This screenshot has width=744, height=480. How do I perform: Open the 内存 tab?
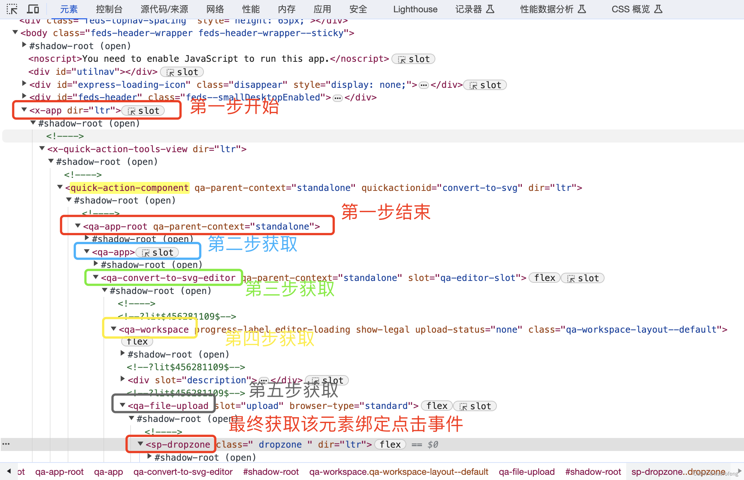tap(287, 9)
